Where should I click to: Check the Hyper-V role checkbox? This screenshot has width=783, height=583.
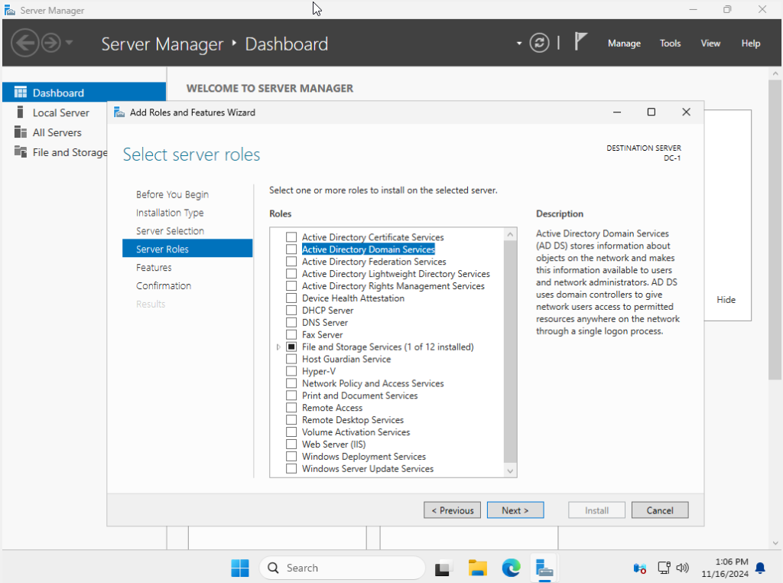point(291,371)
